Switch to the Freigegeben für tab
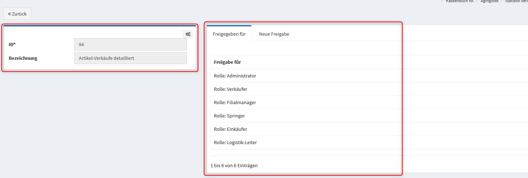Screen dimensions: 528x178 click(x=229, y=34)
